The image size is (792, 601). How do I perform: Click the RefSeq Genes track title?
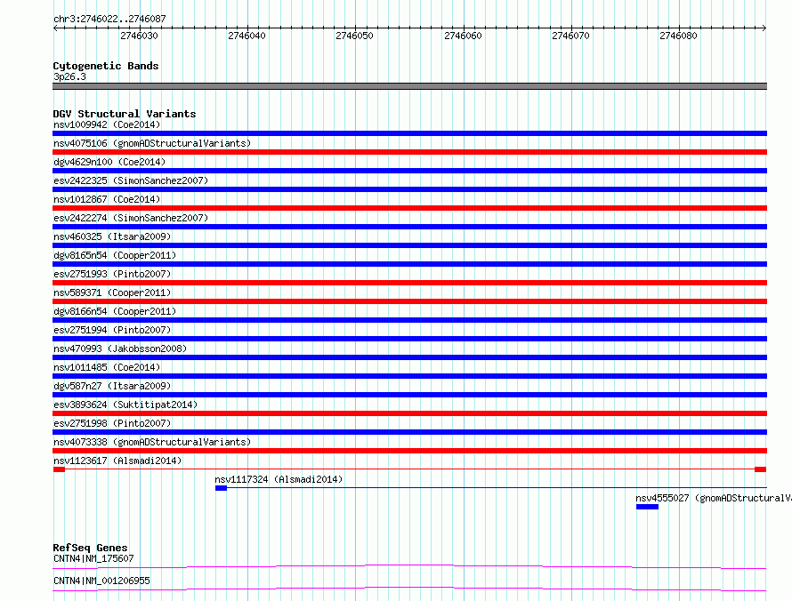pos(91,548)
